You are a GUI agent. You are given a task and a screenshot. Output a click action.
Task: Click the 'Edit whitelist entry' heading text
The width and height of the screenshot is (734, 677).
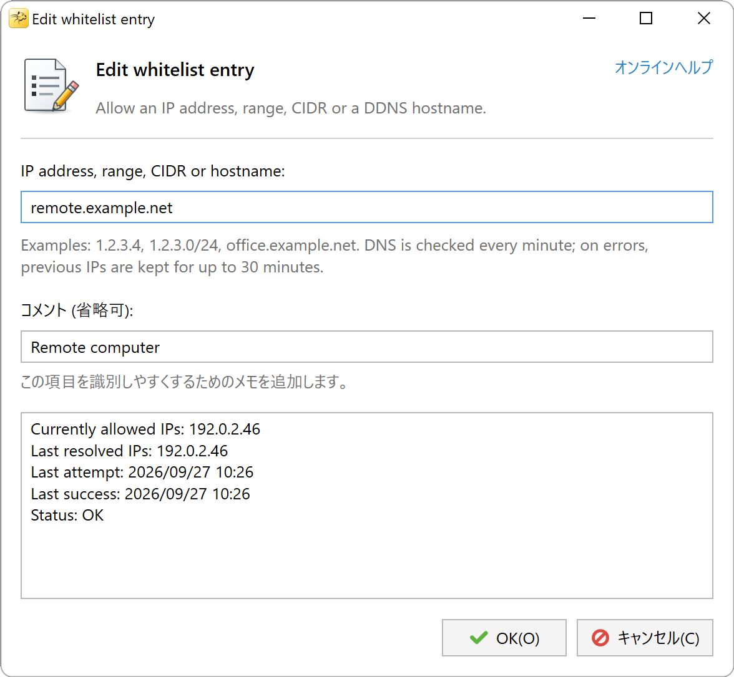coord(175,70)
